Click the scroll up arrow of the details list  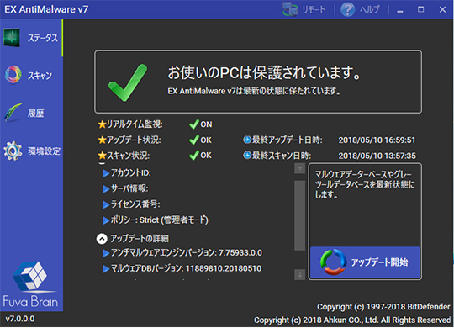(299, 168)
